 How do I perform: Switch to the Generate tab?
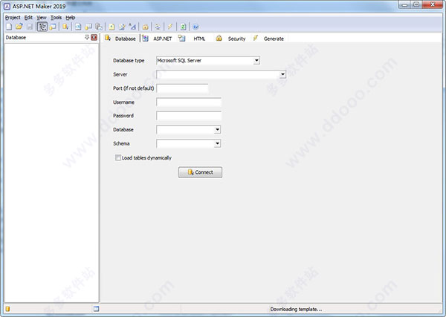pyautogui.click(x=268, y=39)
